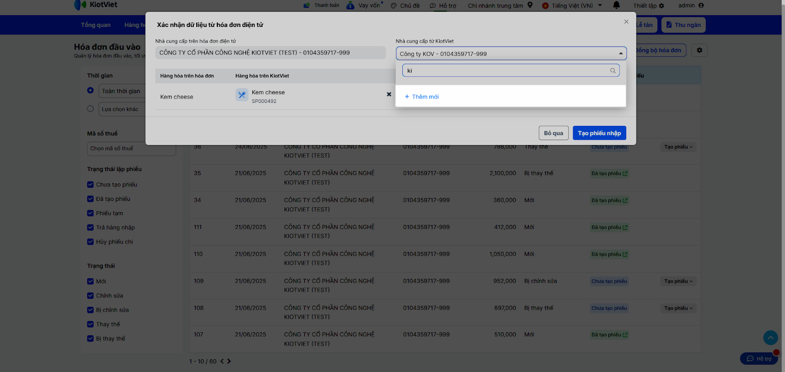Image resolution: width=785 pixels, height=372 pixels.
Task: Open the notification bell
Action: (x=617, y=5)
